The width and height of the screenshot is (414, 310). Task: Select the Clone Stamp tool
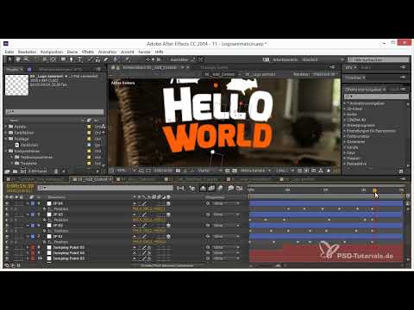pyautogui.click(x=97, y=59)
